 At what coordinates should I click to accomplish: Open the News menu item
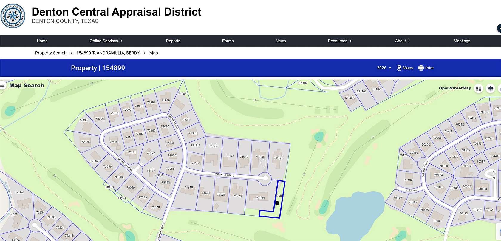pyautogui.click(x=281, y=41)
